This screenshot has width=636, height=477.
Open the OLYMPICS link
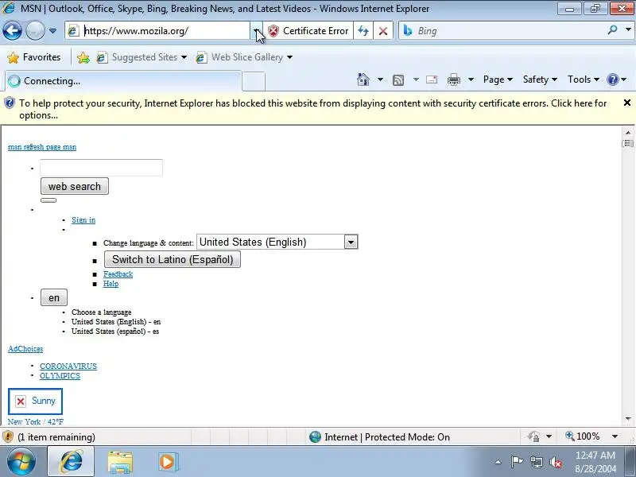click(60, 376)
